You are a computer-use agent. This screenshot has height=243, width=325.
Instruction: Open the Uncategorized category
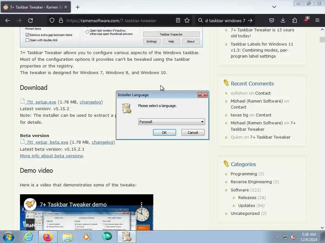(x=245, y=213)
